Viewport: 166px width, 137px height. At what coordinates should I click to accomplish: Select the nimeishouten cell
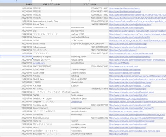pyautogui.click(x=89, y=83)
